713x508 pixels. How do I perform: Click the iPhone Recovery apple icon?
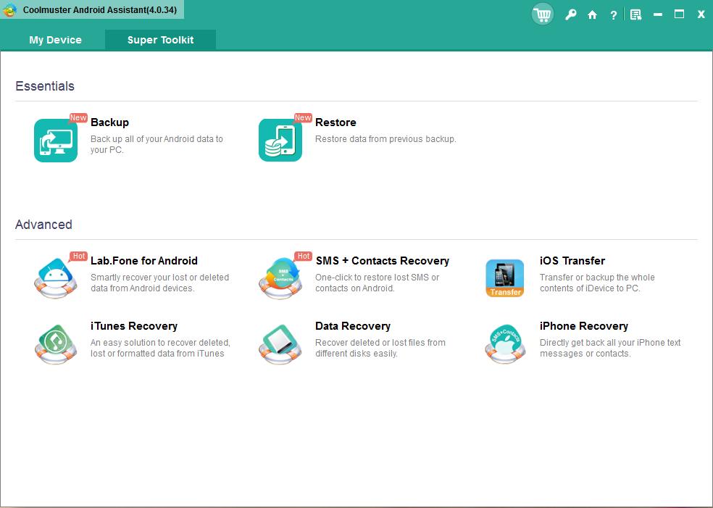pyautogui.click(x=505, y=343)
